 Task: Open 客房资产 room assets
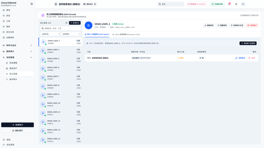(x=19, y=68)
